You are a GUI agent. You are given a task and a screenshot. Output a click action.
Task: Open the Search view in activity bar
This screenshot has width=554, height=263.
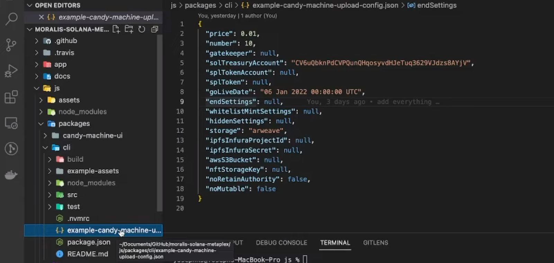(x=11, y=19)
